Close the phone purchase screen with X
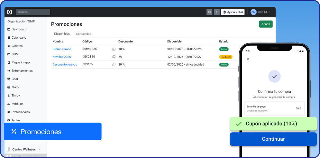Image resolution: width=320 pixels, height=158 pixels. pos(248,59)
